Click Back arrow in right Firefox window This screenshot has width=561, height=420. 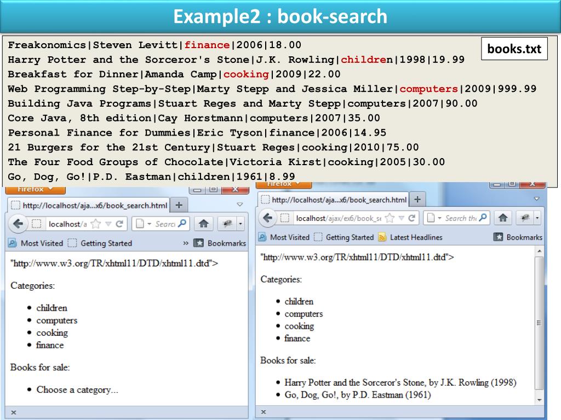point(267,218)
